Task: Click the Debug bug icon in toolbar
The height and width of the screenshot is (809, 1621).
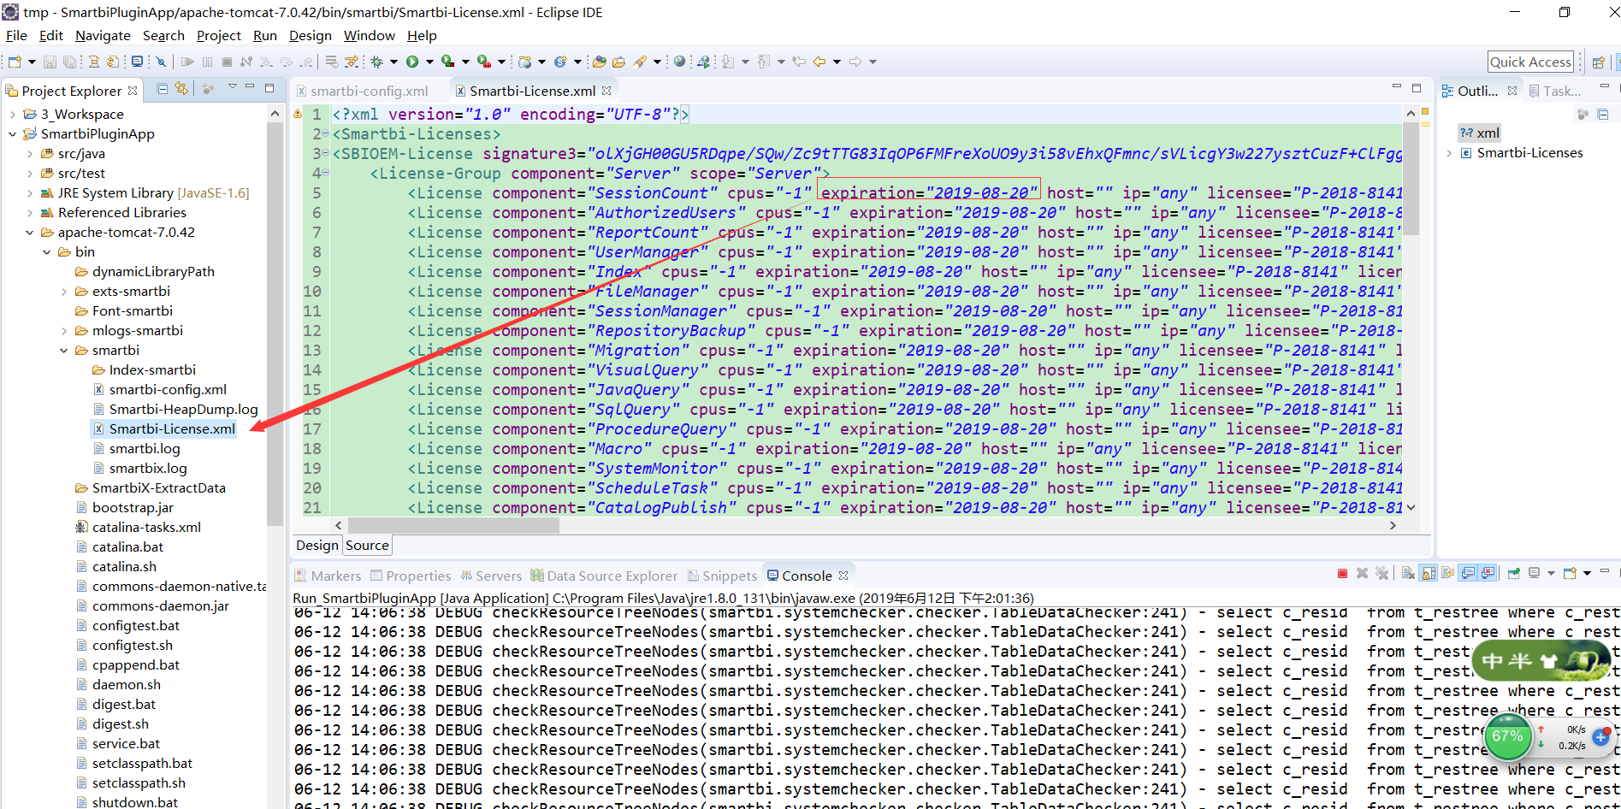Action: tap(376, 62)
